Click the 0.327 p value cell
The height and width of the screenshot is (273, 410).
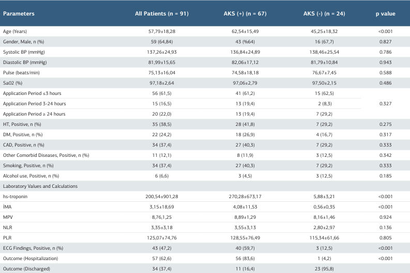coord(386,103)
